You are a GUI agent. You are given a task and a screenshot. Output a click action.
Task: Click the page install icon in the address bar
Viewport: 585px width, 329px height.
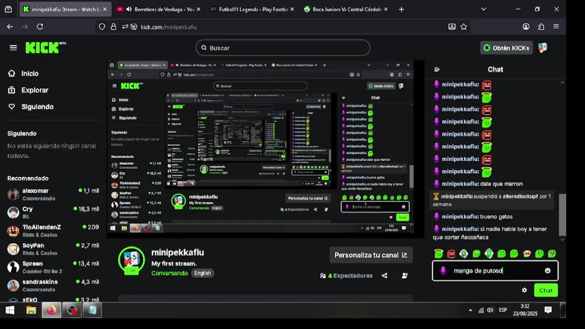point(452,27)
